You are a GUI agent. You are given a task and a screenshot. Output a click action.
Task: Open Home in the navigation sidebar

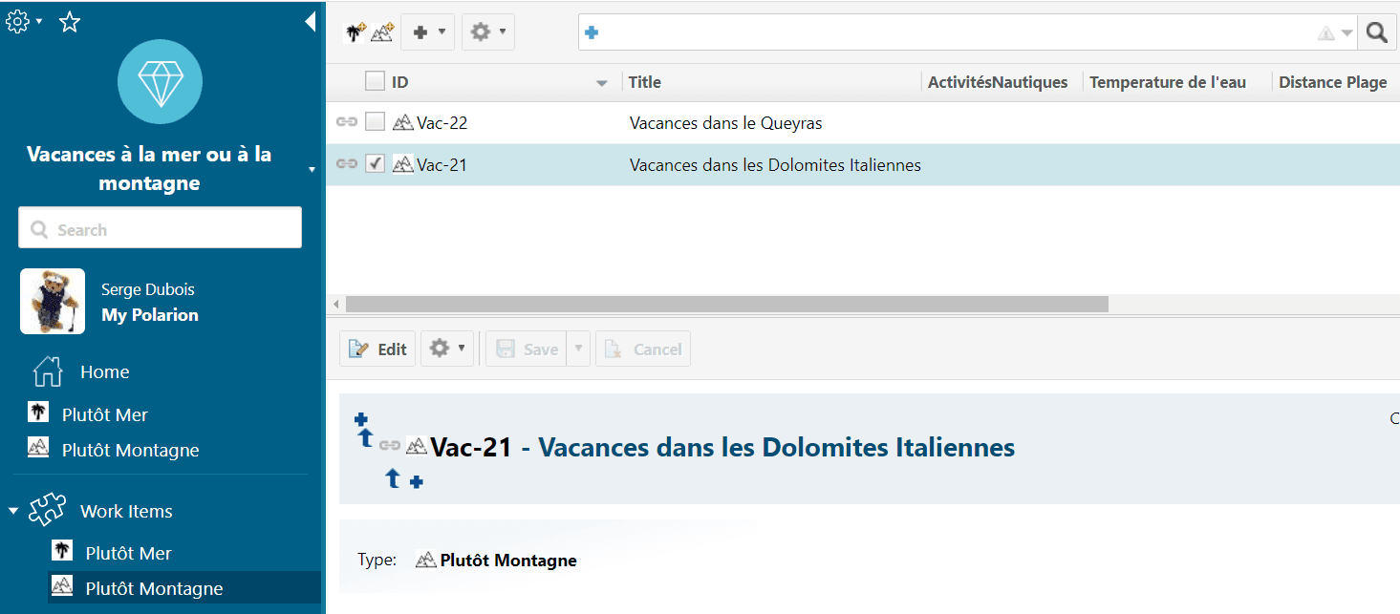tap(104, 372)
